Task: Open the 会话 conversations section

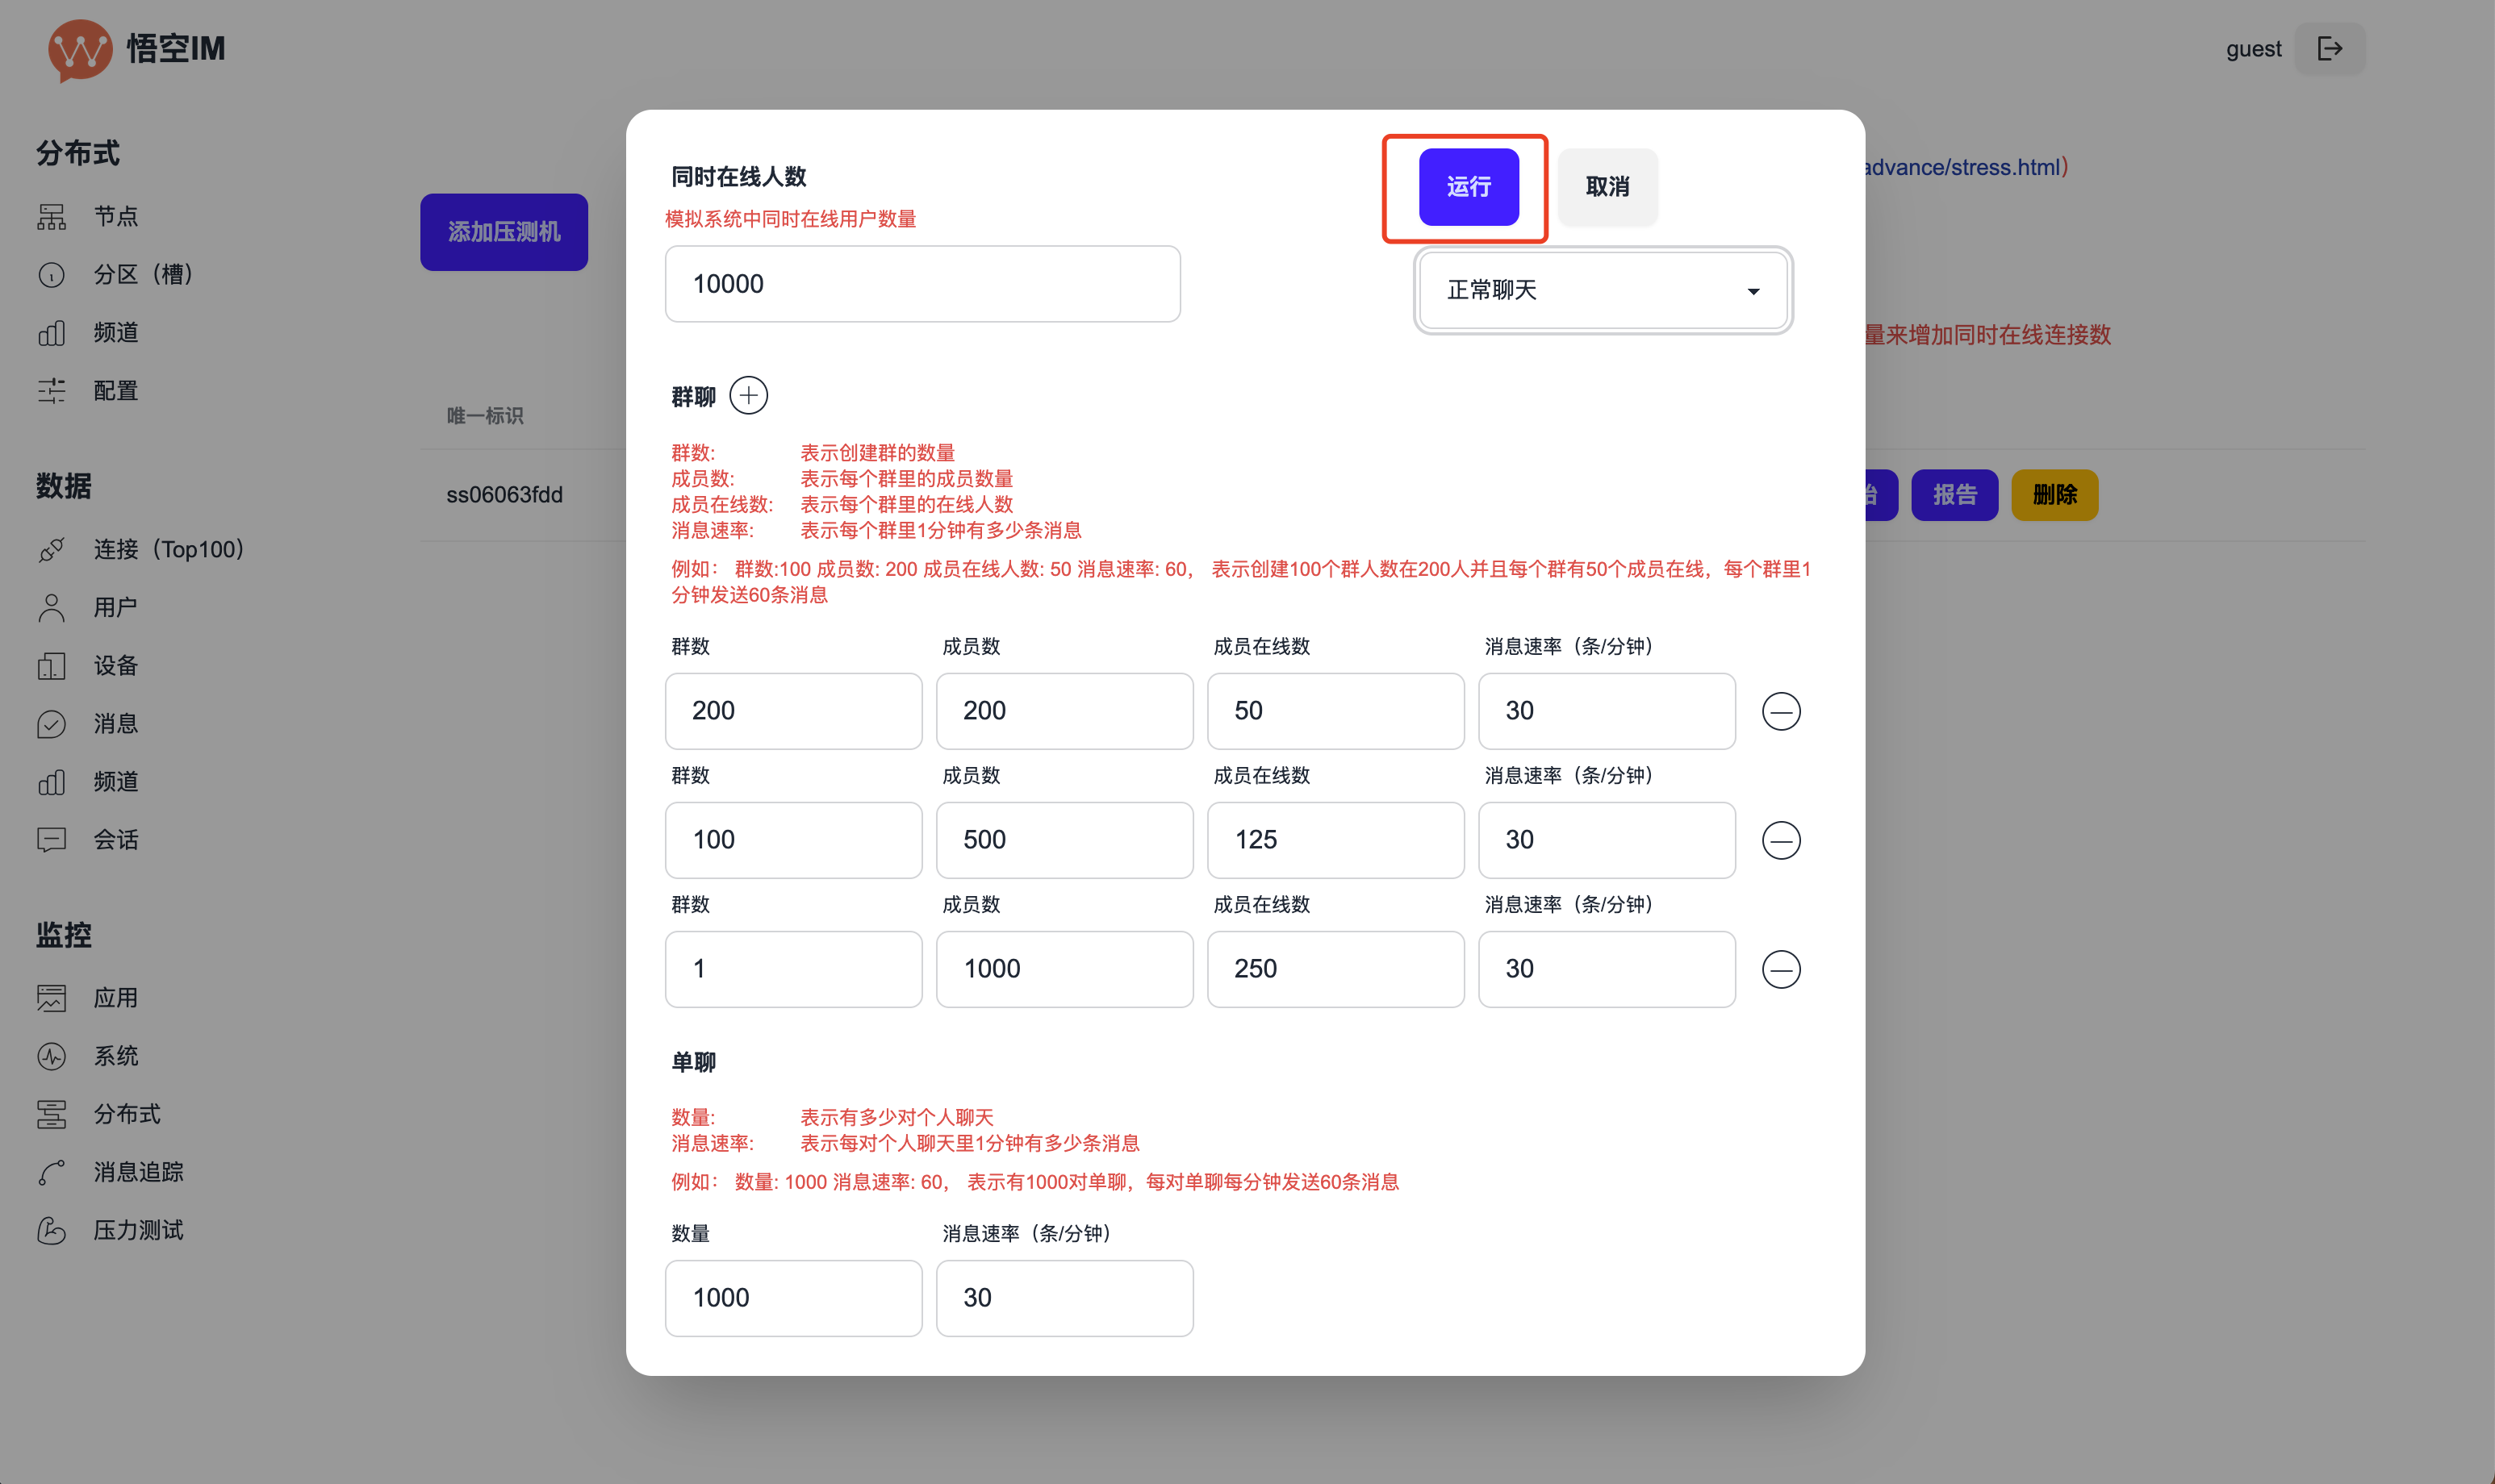Action: point(114,839)
